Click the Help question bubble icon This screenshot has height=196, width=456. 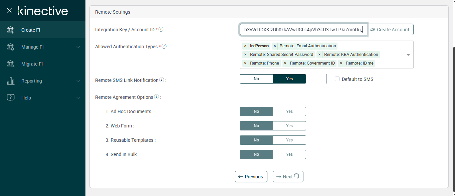tap(11, 98)
